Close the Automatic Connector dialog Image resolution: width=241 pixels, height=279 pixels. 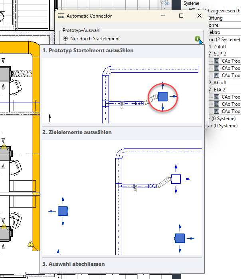point(200,16)
